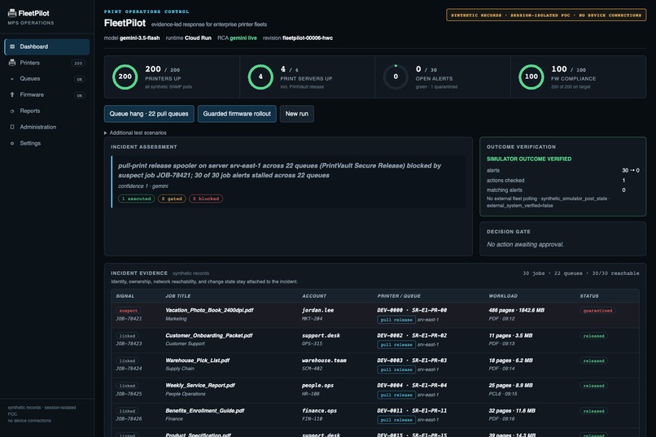Click the Queues icon in sidebar
This screenshot has width=656, height=437.
point(12,79)
